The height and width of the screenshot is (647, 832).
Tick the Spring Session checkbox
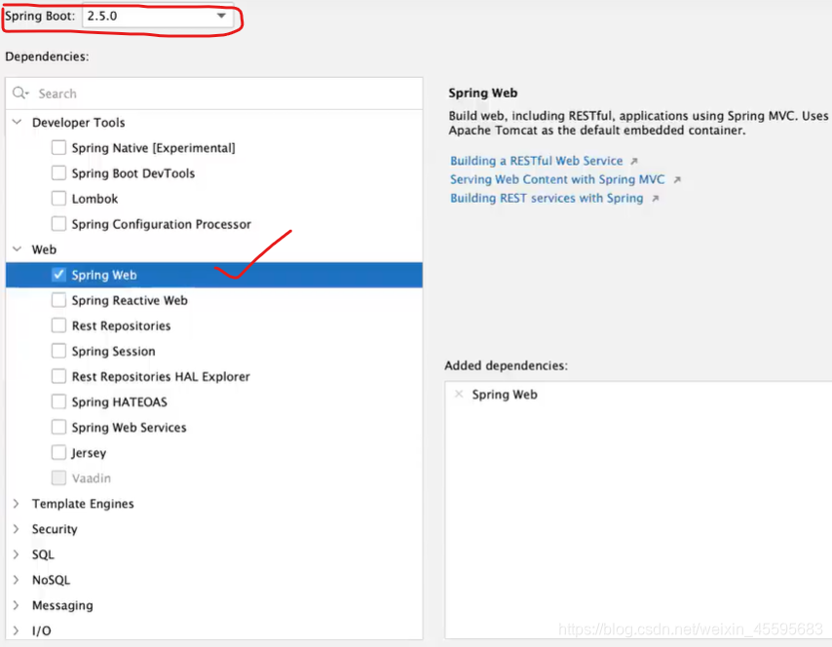pos(58,351)
